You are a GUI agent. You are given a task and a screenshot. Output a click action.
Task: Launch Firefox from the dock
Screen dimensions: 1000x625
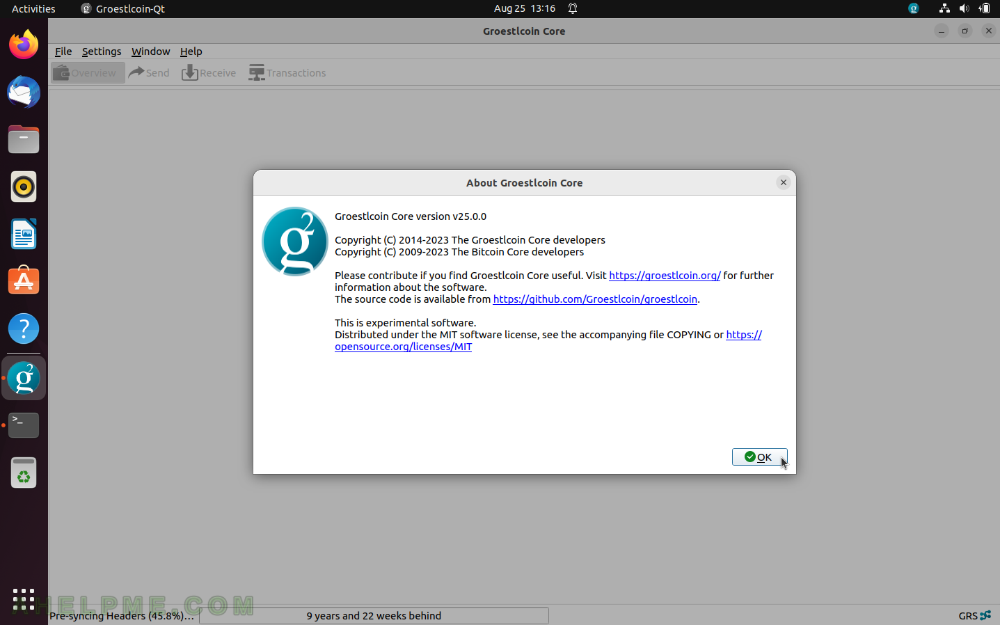pos(24,45)
